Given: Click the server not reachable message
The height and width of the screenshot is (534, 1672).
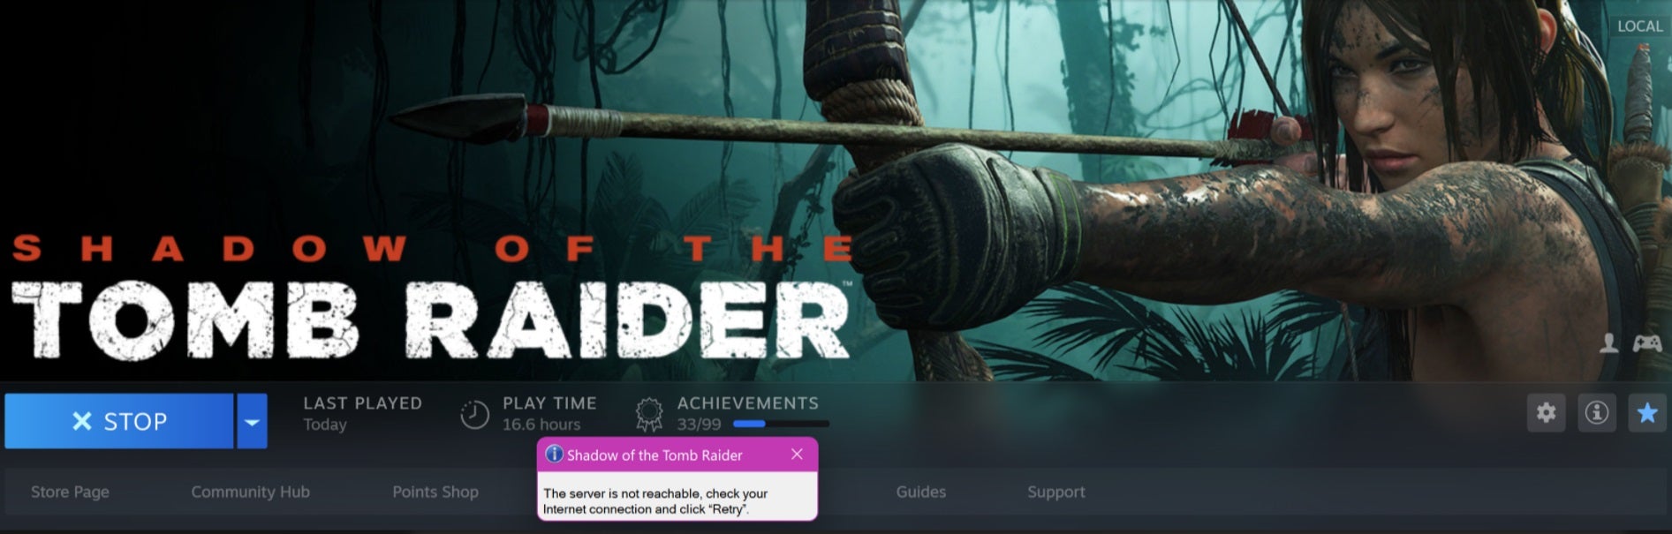Looking at the screenshot, I should (655, 501).
